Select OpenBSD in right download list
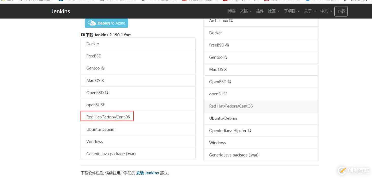The image size is (372, 178). click(261, 82)
